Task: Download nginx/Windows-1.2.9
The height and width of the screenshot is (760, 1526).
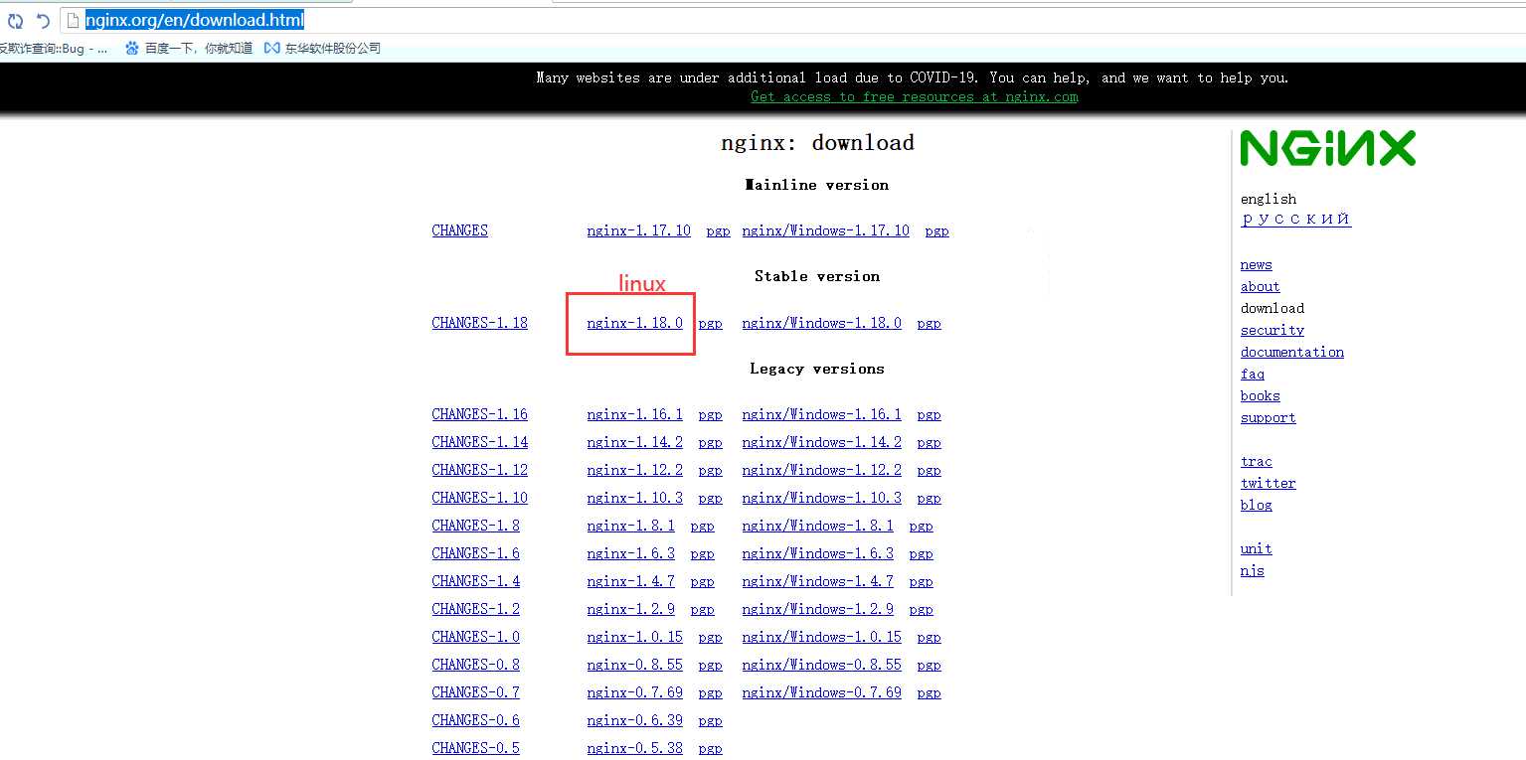Action: pos(817,609)
